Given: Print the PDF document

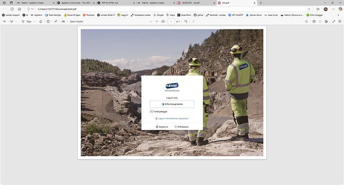Looking at the screenshot, I should (x=314, y=21).
